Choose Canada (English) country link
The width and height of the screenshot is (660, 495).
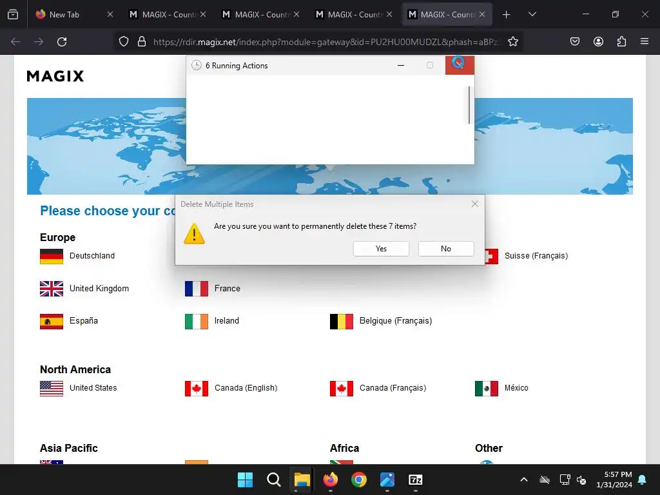[246, 387]
